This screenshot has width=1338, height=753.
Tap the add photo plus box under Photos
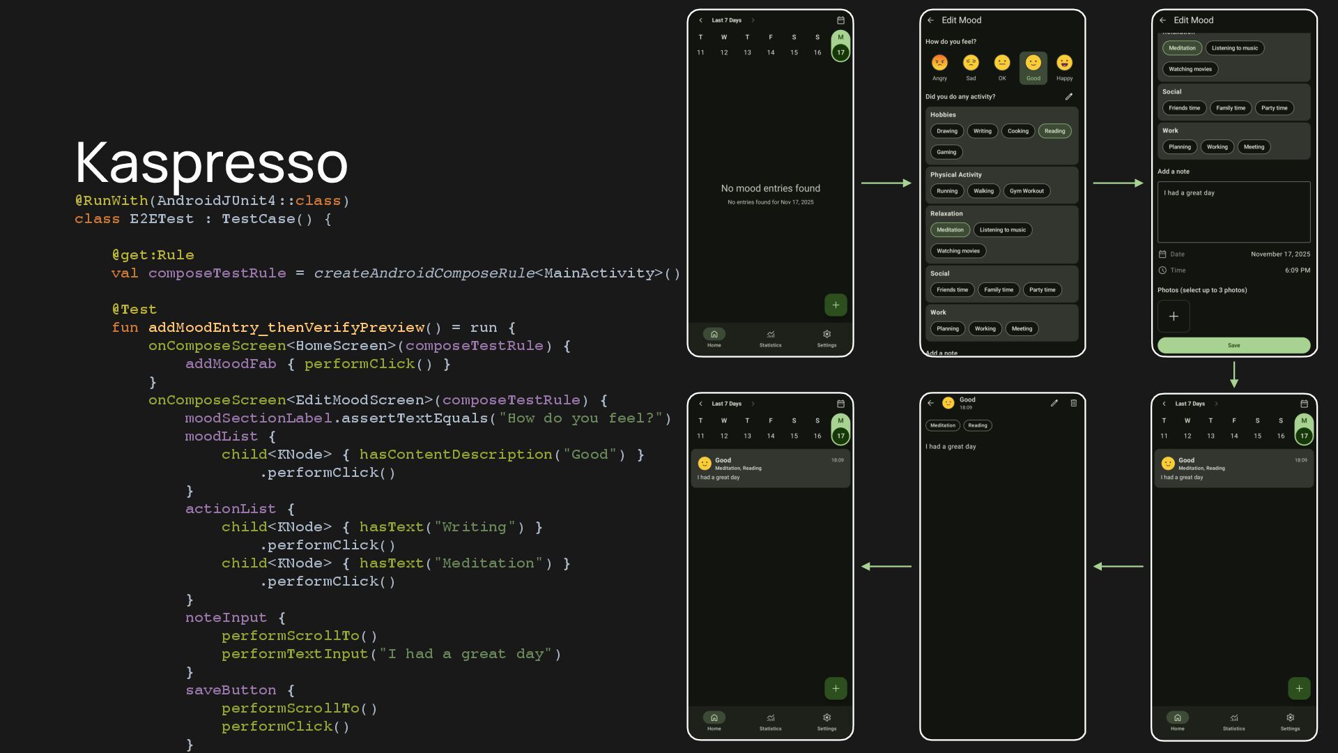pos(1174,316)
